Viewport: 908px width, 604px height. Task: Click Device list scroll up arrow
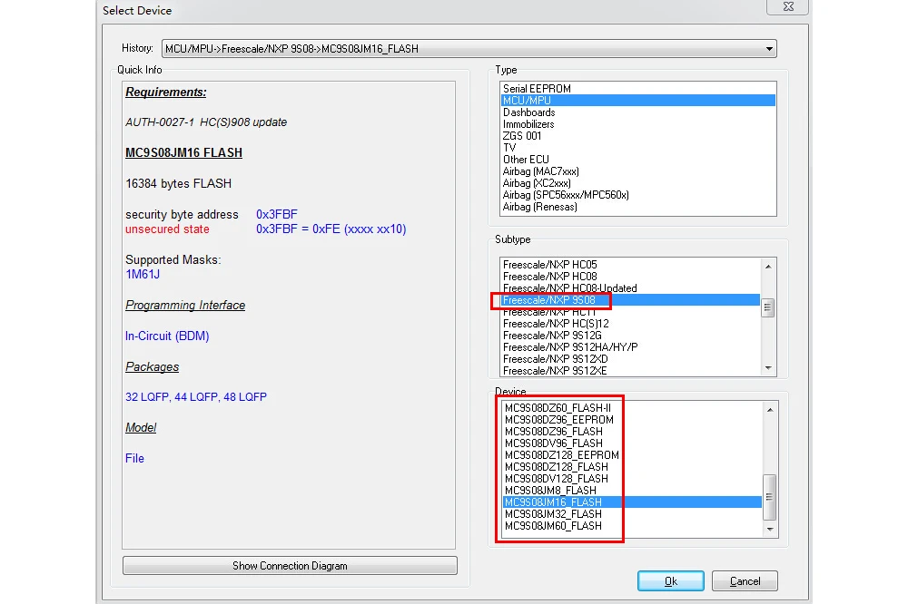click(770, 410)
